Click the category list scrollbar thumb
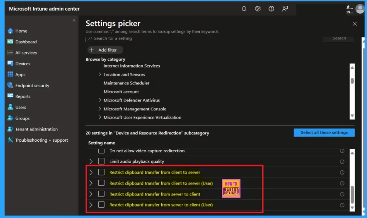367x218 pixels. coord(352,81)
